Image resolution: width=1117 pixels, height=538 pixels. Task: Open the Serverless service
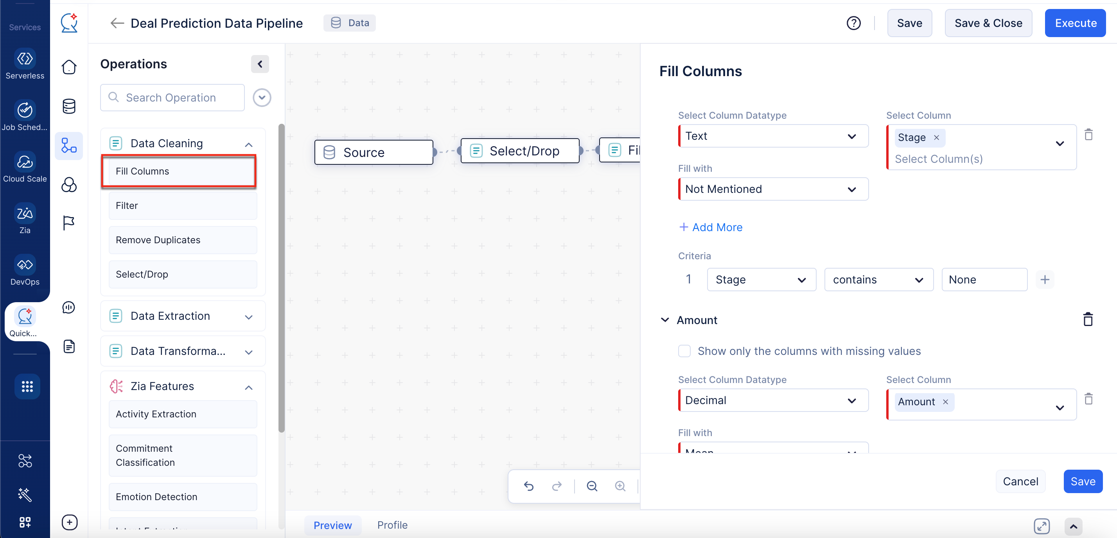pyautogui.click(x=25, y=64)
